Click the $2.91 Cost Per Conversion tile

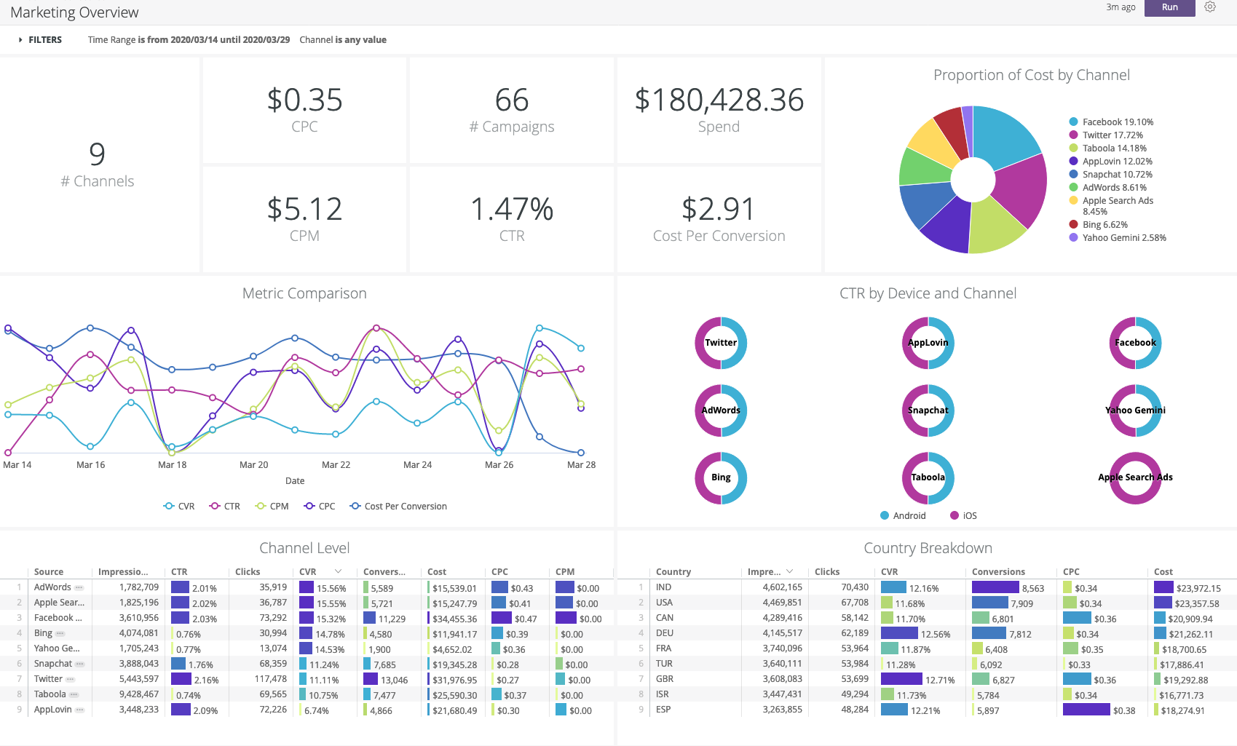(719, 220)
